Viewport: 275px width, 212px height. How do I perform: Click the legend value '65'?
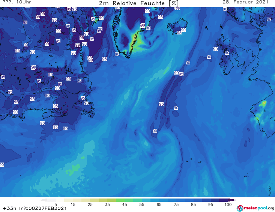click(x=159, y=205)
